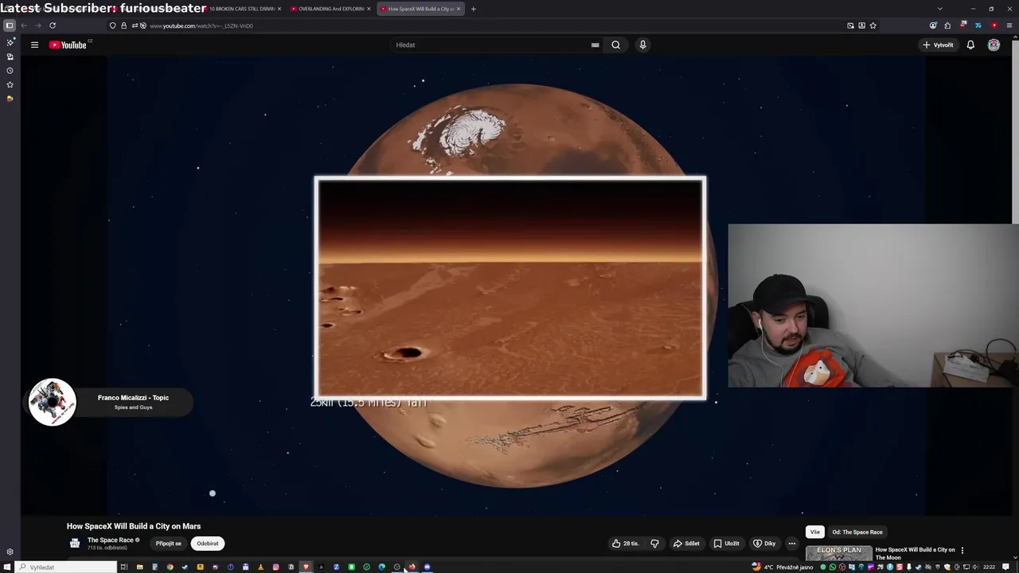Image resolution: width=1019 pixels, height=573 pixels.
Task: Dislike the video with thumbs down
Action: pyautogui.click(x=654, y=544)
